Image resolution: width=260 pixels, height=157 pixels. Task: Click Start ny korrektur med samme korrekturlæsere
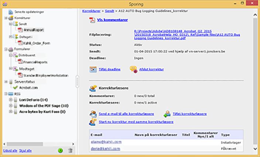pyautogui.click(x=136, y=122)
